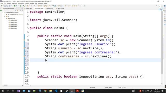Viewport: 166px width, 93px height.
Task: Open the Run dropdown arrow
Action: pyautogui.click(x=22, y=6)
